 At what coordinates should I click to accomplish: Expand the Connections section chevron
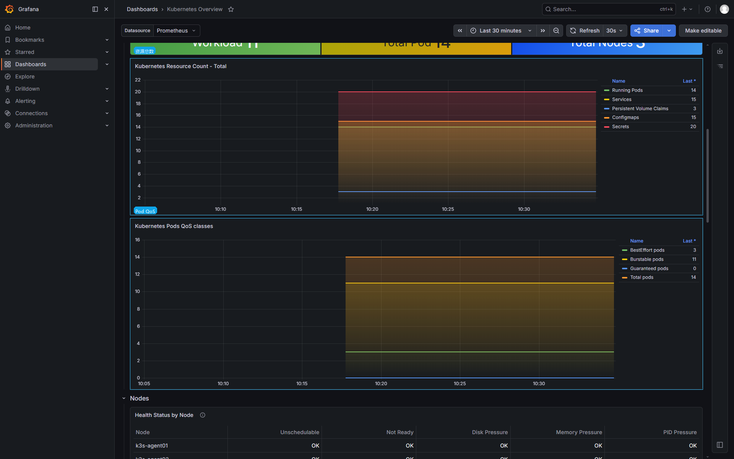[x=107, y=113]
